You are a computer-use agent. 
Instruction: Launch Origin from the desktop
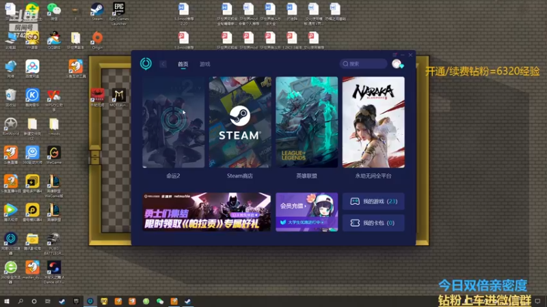pyautogui.click(x=97, y=40)
